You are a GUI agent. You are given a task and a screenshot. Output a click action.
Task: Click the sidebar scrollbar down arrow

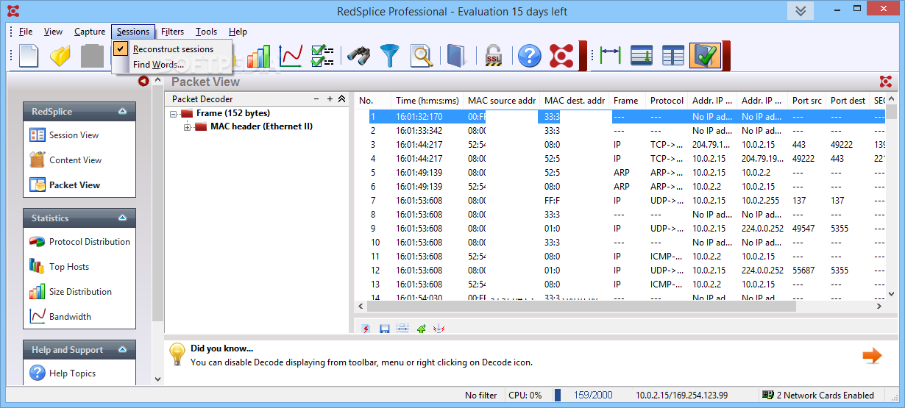tap(158, 379)
